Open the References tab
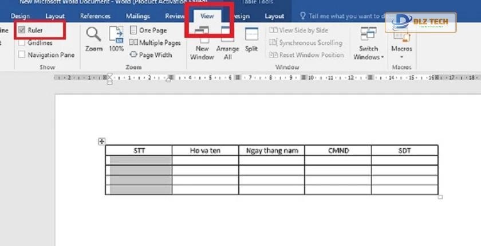The width and height of the screenshot is (481, 246). (95, 16)
